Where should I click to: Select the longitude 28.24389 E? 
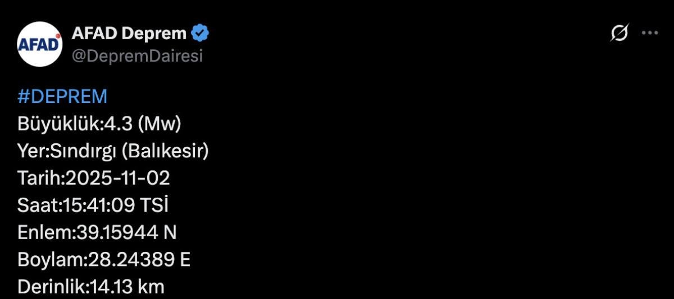[x=138, y=260]
